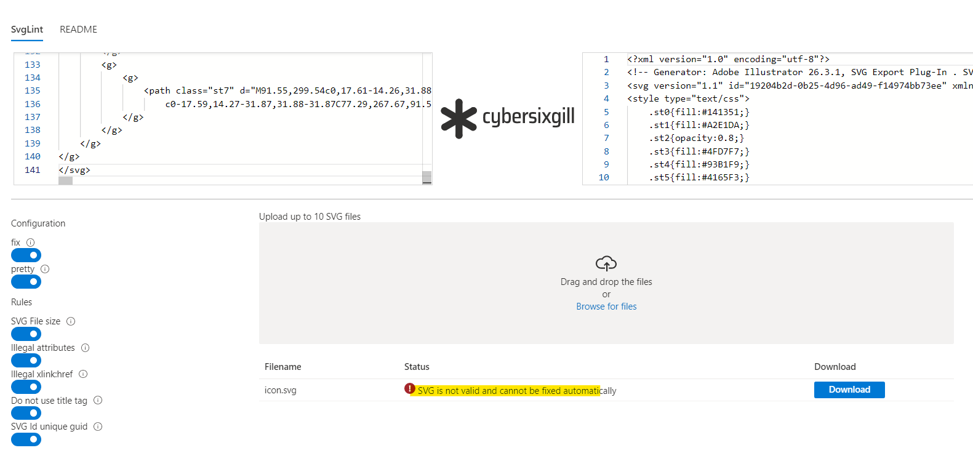The width and height of the screenshot is (973, 453).
Task: Click the path class st7 code line
Action: pyautogui.click(x=287, y=90)
